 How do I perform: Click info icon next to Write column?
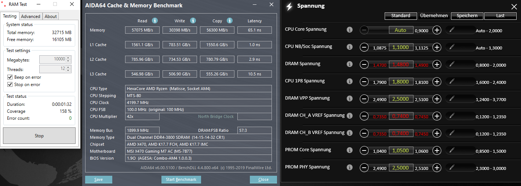tap(193, 21)
